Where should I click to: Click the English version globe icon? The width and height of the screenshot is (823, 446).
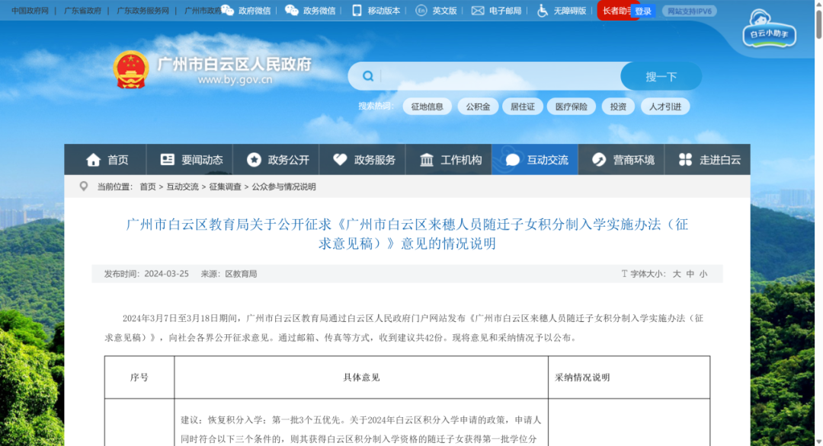421,11
